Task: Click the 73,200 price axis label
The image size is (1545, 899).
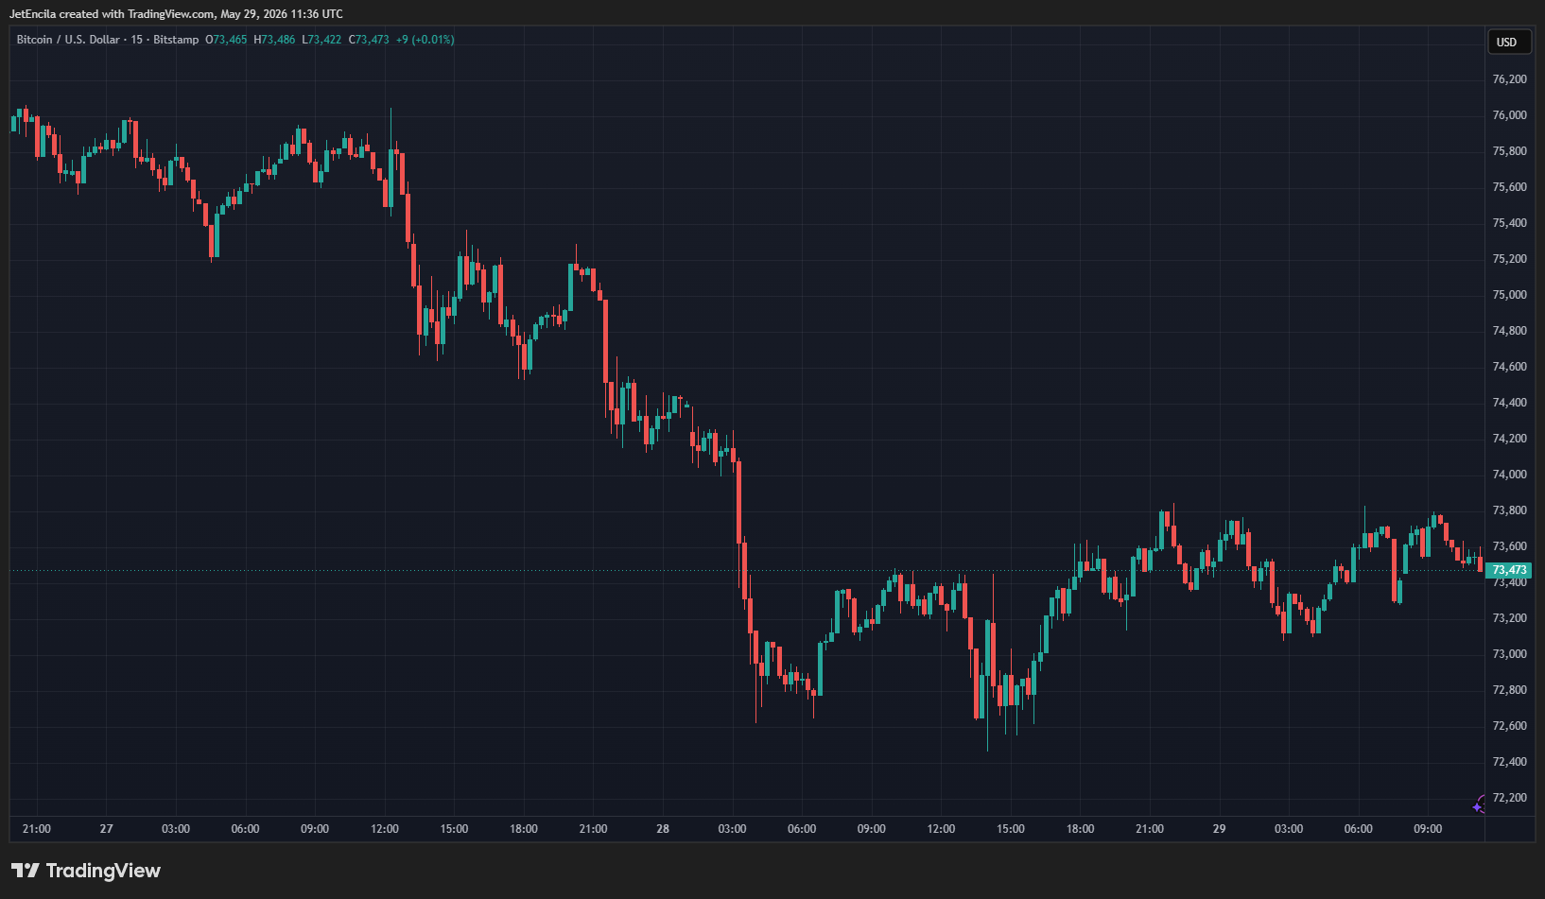Action: [x=1509, y=618]
